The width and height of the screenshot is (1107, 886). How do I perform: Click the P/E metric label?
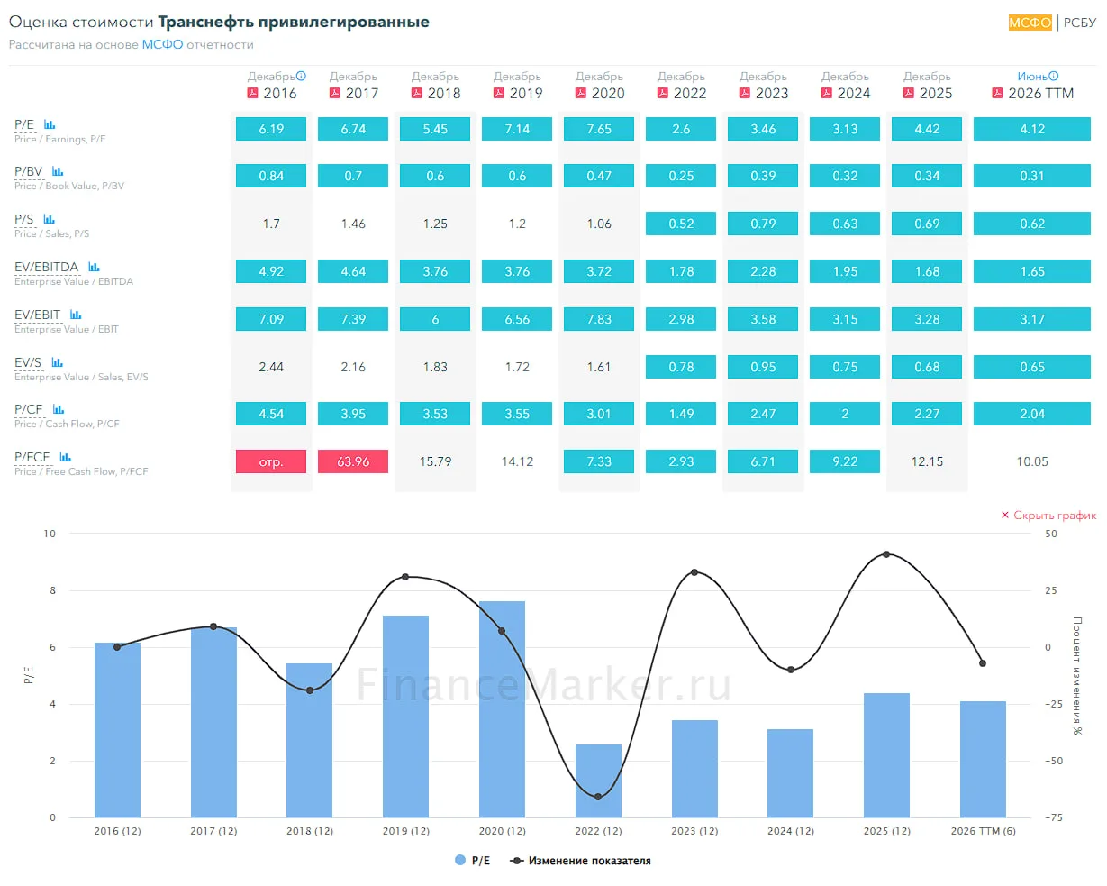tap(24, 124)
